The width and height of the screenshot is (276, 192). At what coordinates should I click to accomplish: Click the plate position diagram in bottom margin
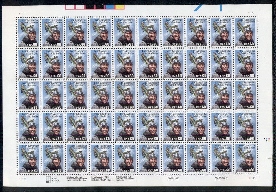click(x=49, y=180)
